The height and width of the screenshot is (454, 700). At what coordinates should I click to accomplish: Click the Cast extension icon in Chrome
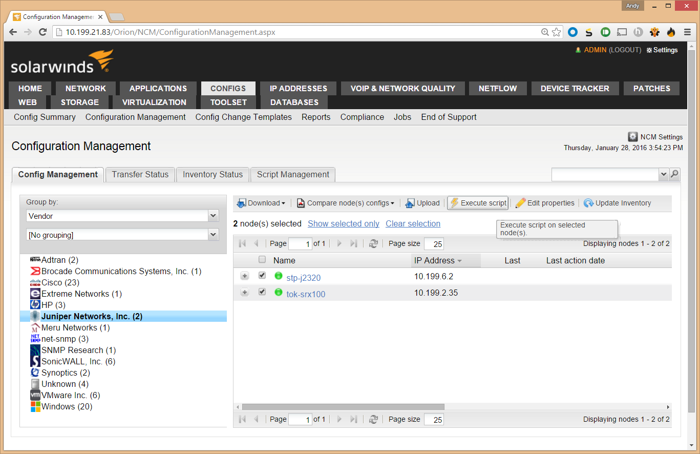622,32
